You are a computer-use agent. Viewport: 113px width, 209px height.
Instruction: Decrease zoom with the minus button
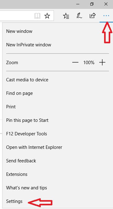tap(75, 62)
